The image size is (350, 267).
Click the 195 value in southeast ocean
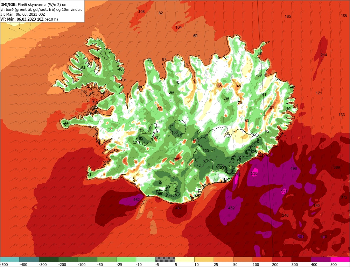[316, 205]
